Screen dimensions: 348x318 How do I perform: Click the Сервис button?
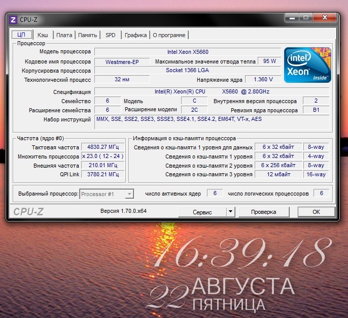click(x=202, y=212)
